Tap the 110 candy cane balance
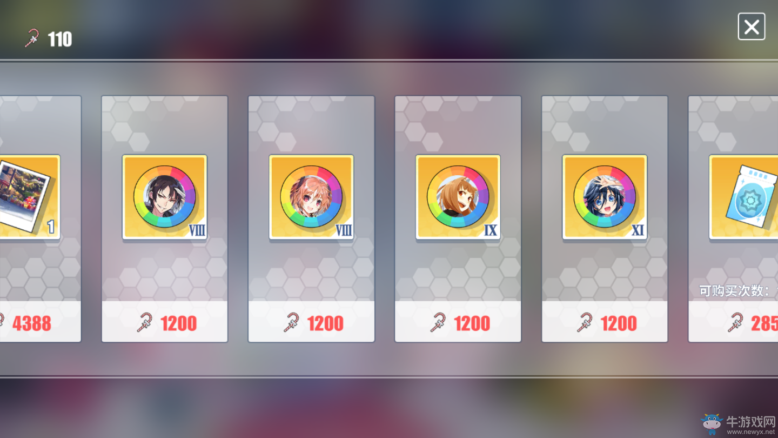778x438 pixels. pos(60,39)
